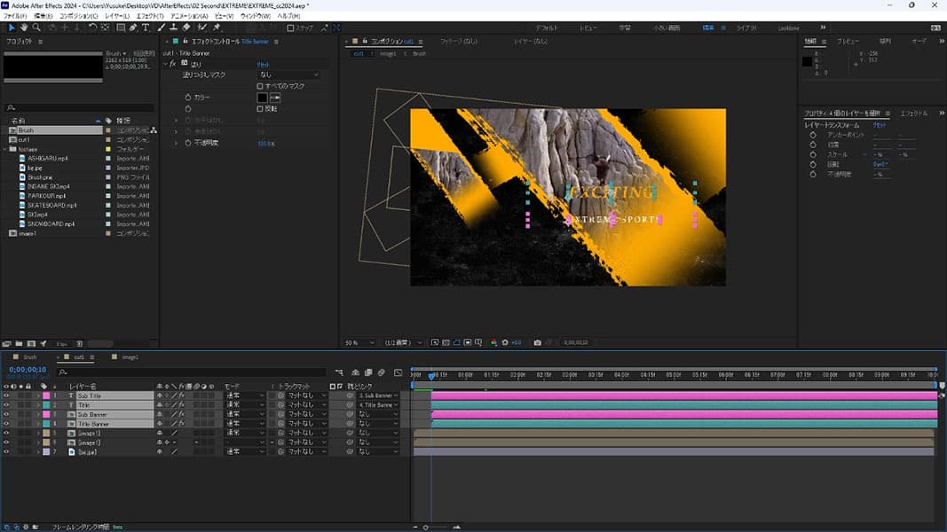Select the Pen tool
Screen dimensions: 947x532
click(133, 27)
